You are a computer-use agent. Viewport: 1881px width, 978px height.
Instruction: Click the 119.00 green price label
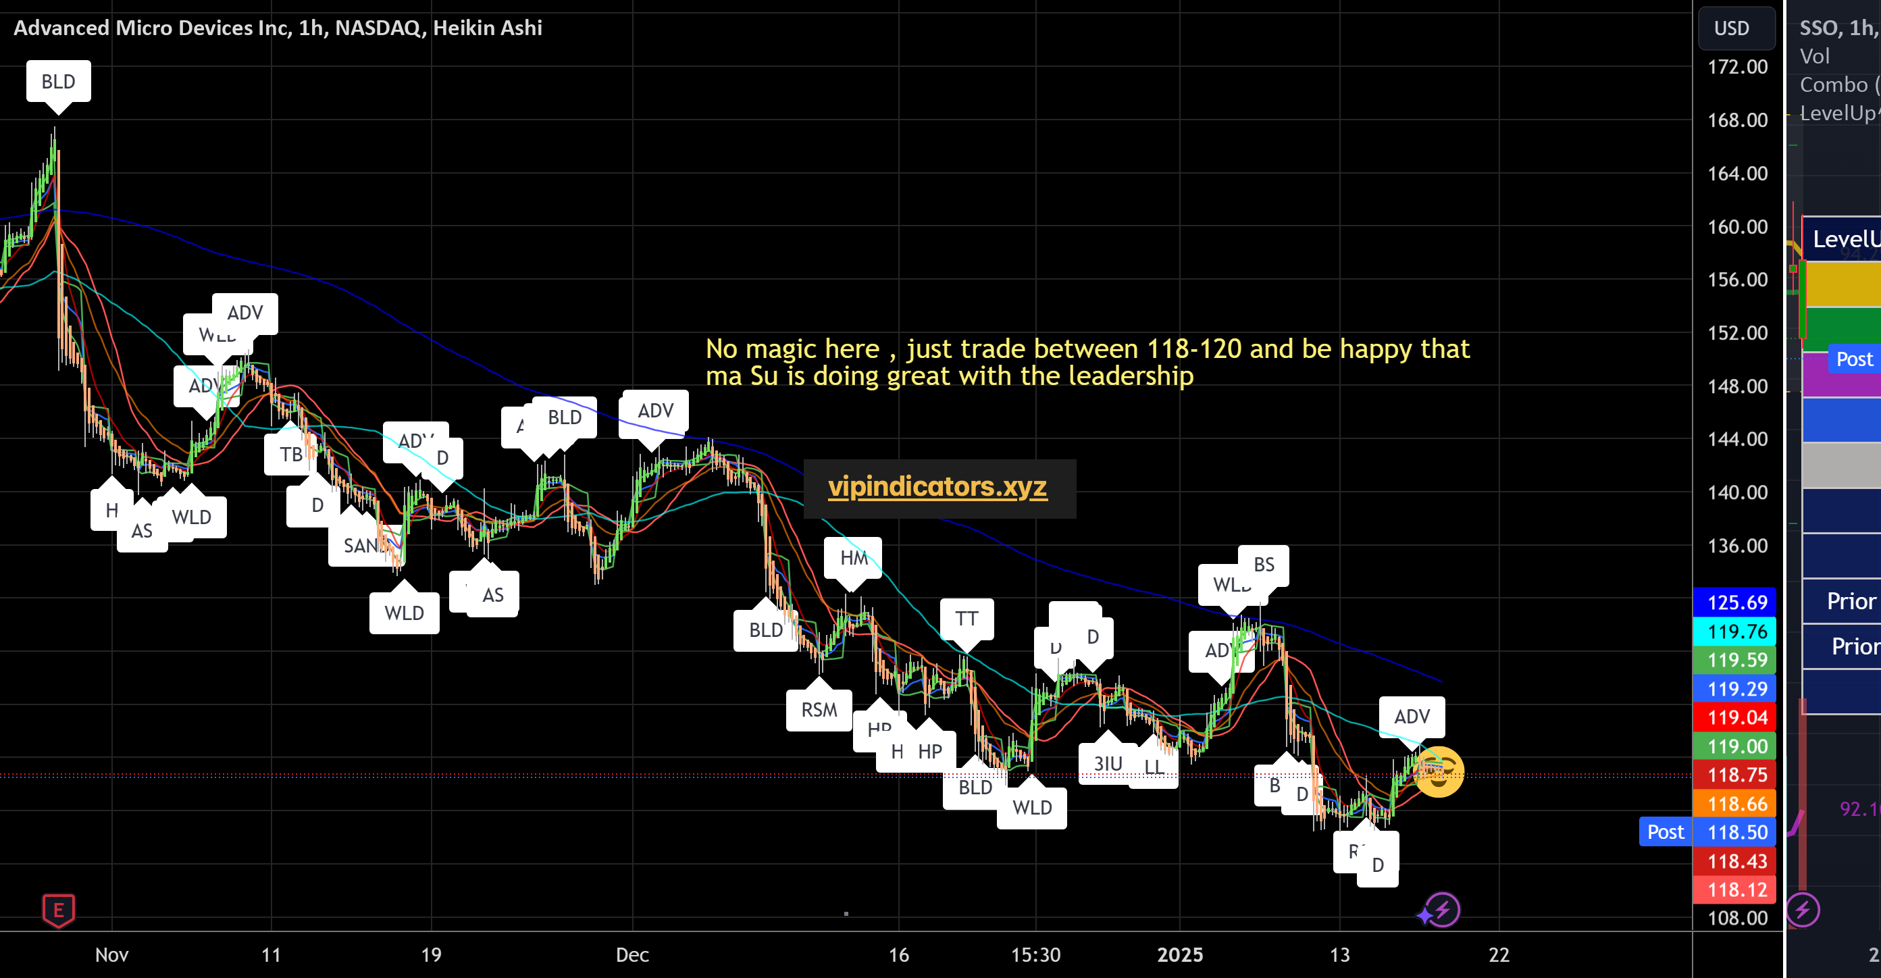coord(1735,746)
